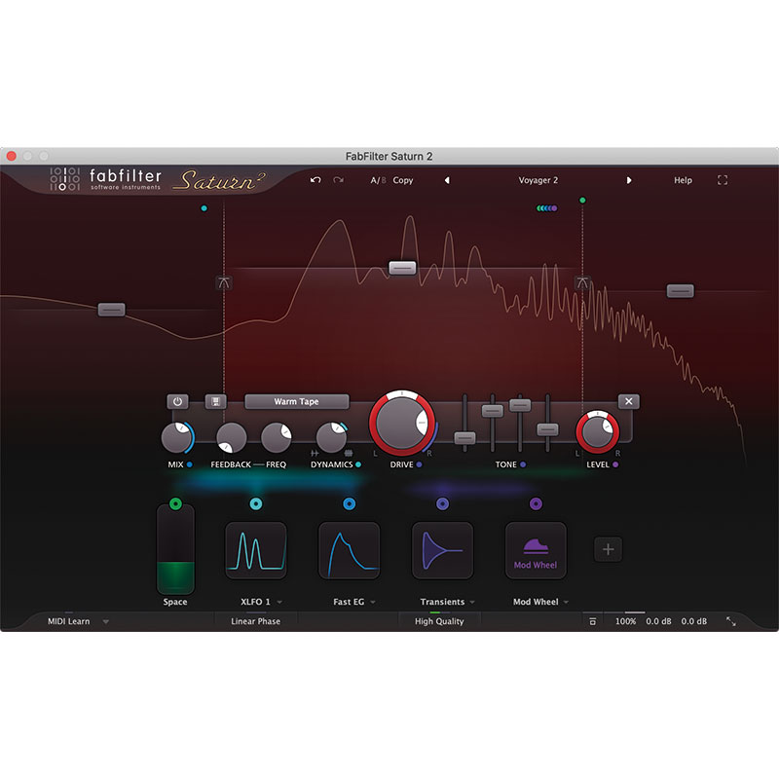Click the LEVEL knob
Viewport: 779px width, 779px height.
(597, 432)
